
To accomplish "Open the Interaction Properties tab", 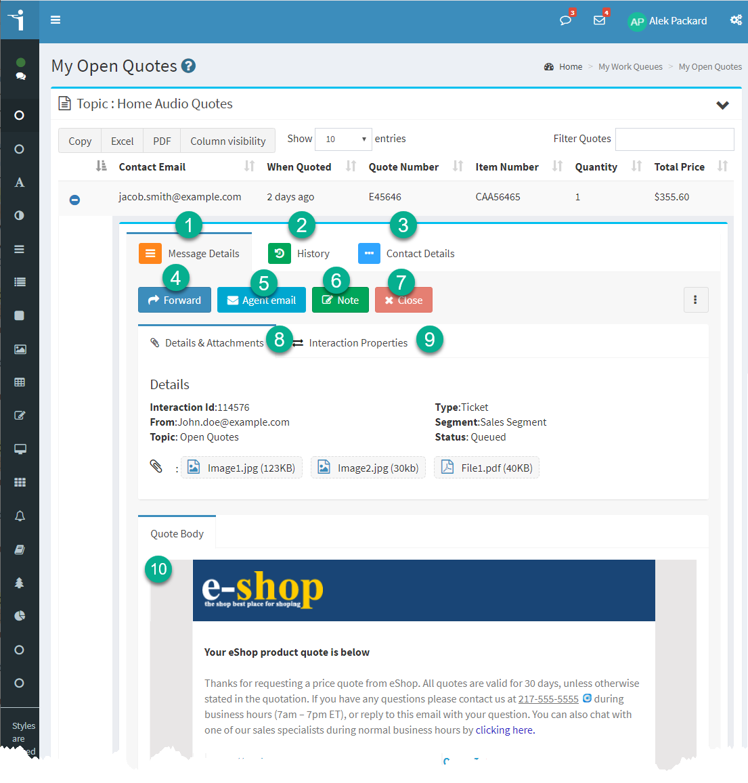I will pos(357,343).
